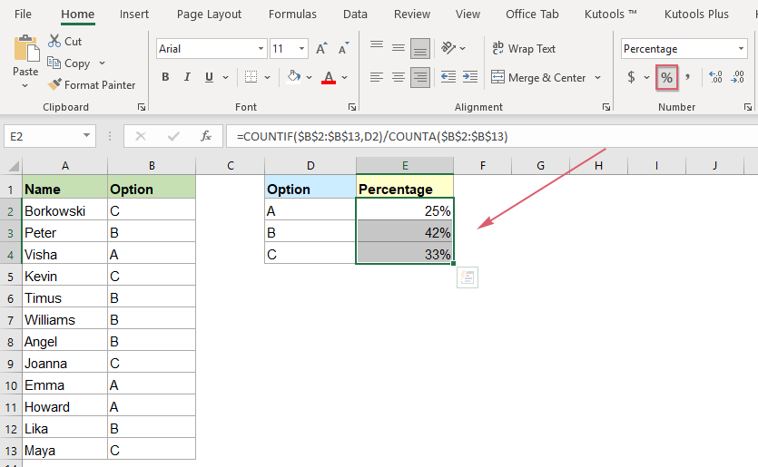Open the font name Arial dropdown
Viewport: 758px width, 467px height.
(x=261, y=49)
